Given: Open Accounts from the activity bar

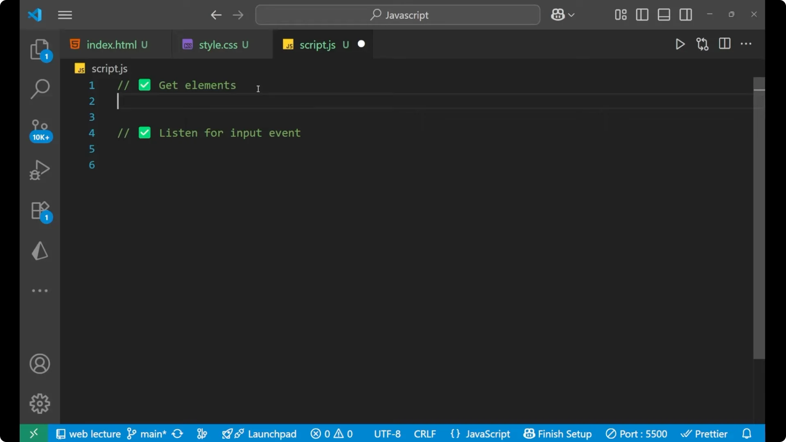Looking at the screenshot, I should coord(40,364).
